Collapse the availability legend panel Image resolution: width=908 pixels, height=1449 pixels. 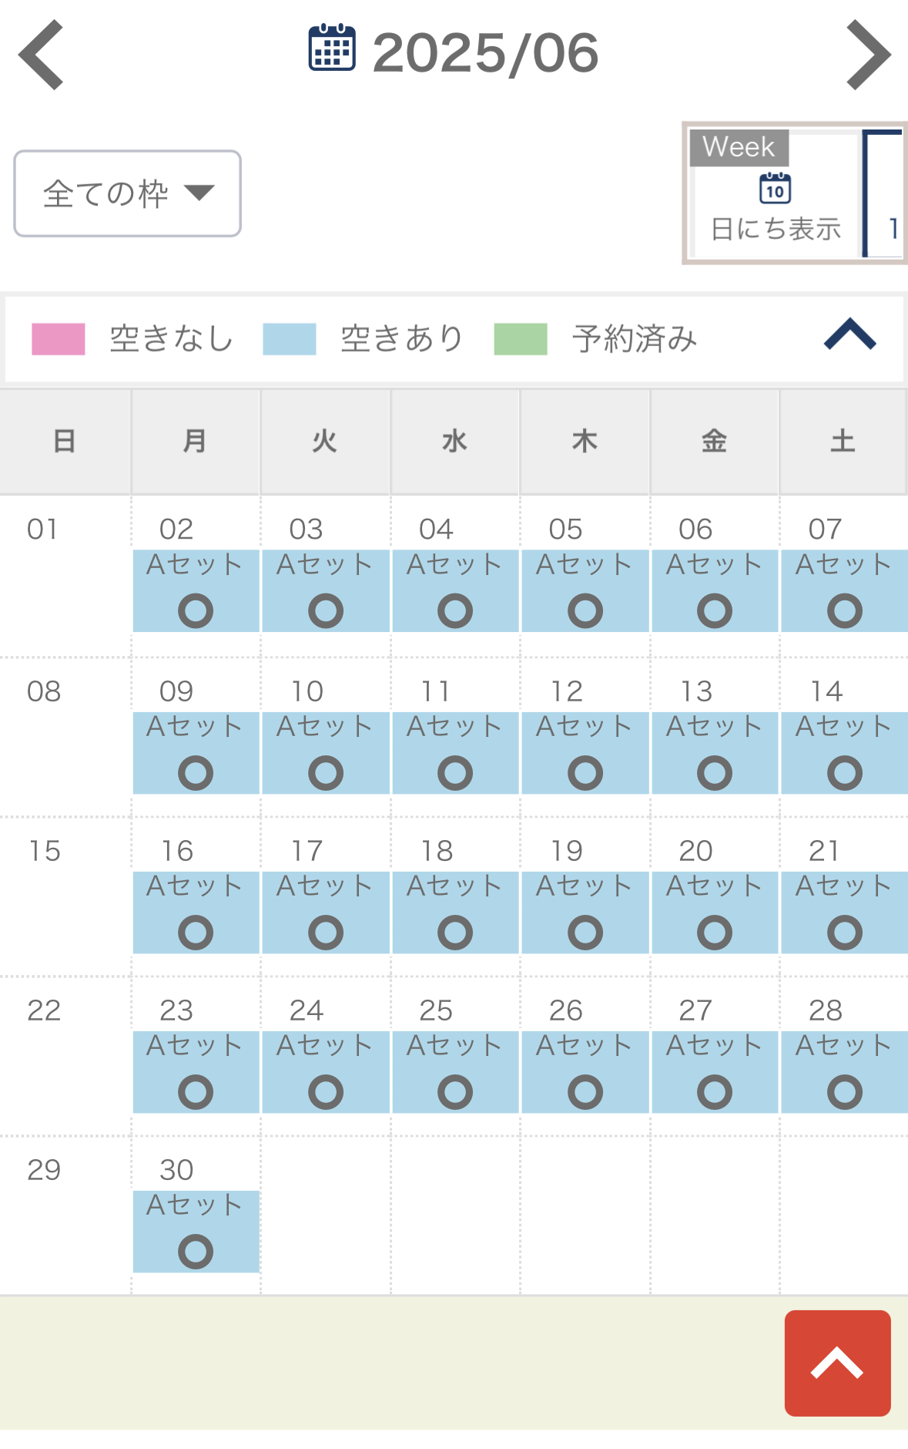tap(849, 336)
